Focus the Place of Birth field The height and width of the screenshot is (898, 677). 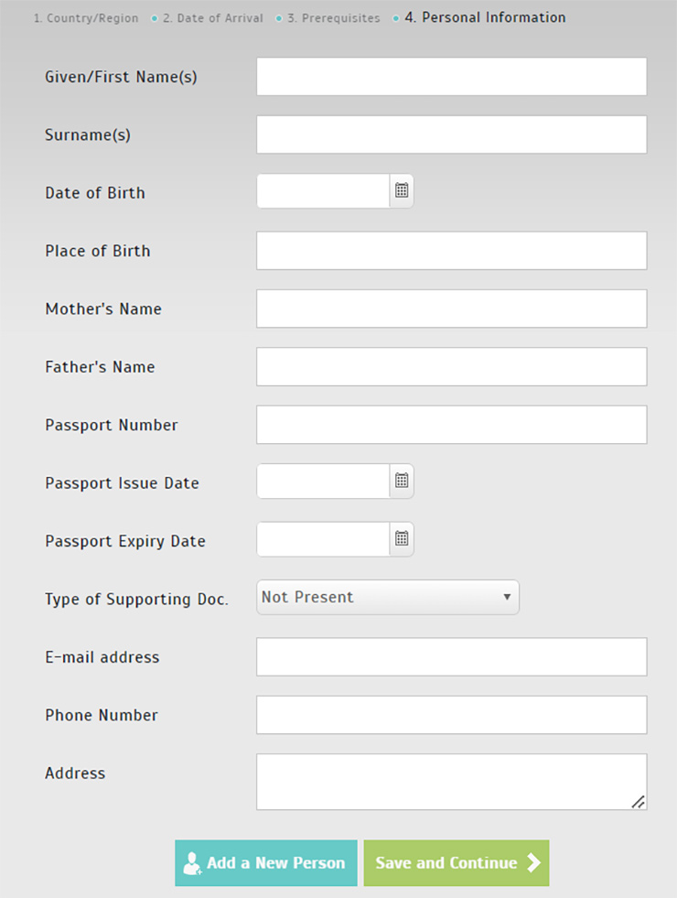tap(452, 250)
